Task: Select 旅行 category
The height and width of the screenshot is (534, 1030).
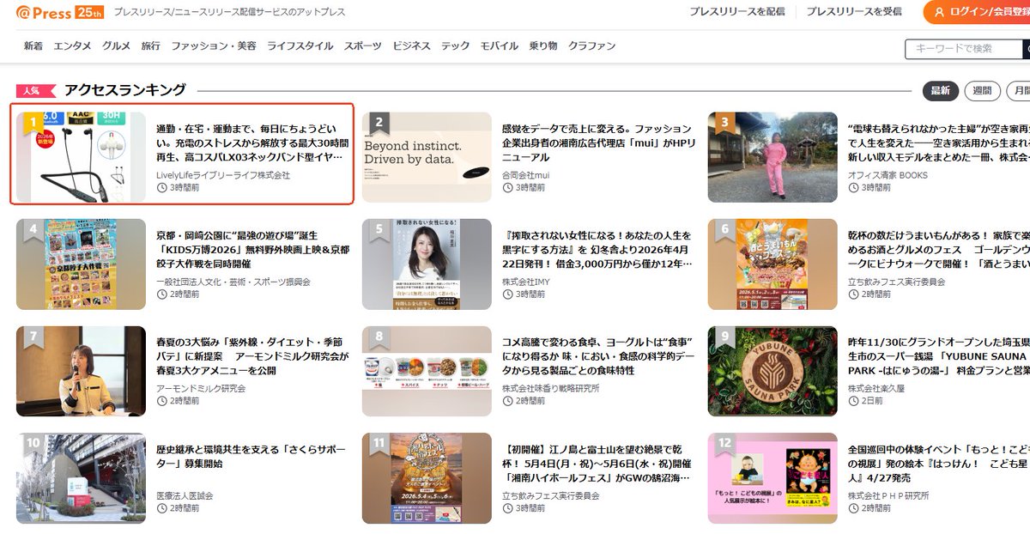Action: (151, 46)
